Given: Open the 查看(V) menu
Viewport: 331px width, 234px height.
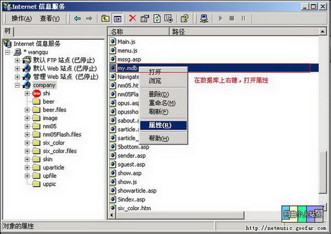Looking at the screenshot, I should pyautogui.click(x=50, y=18).
